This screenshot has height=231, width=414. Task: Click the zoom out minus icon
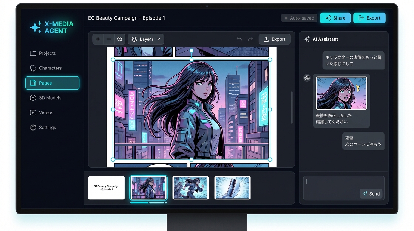109,39
